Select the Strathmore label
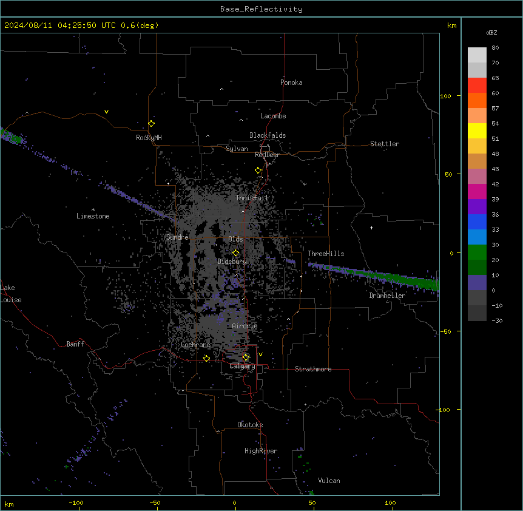Viewport: 523px width, 511px height. tap(313, 369)
